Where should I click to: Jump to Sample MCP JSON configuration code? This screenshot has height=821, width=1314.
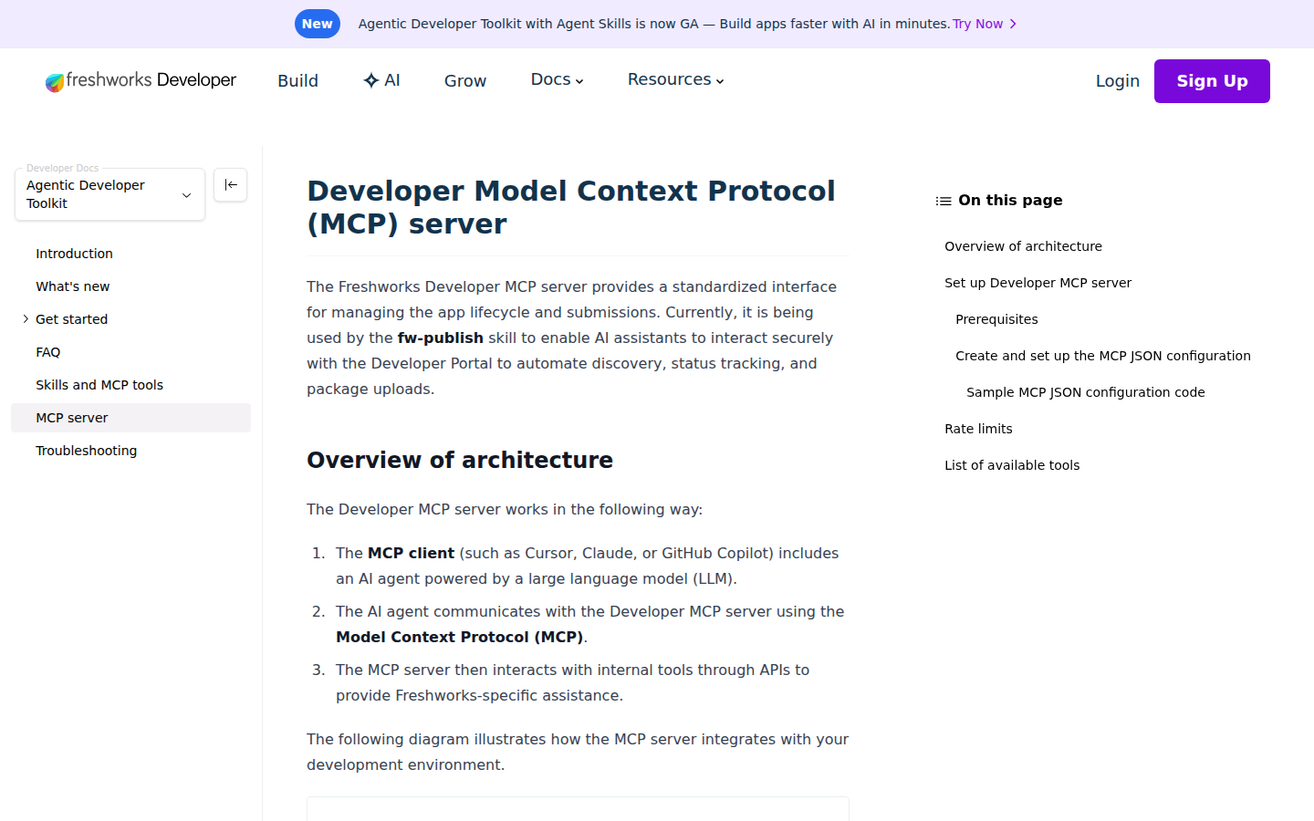(1085, 392)
